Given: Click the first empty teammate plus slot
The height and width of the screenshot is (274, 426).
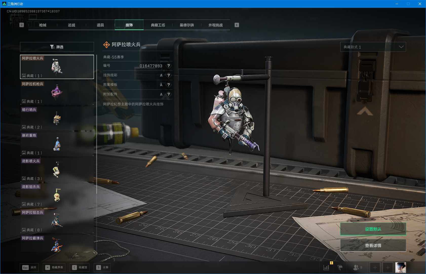Looking at the screenshot, I should 375,267.
